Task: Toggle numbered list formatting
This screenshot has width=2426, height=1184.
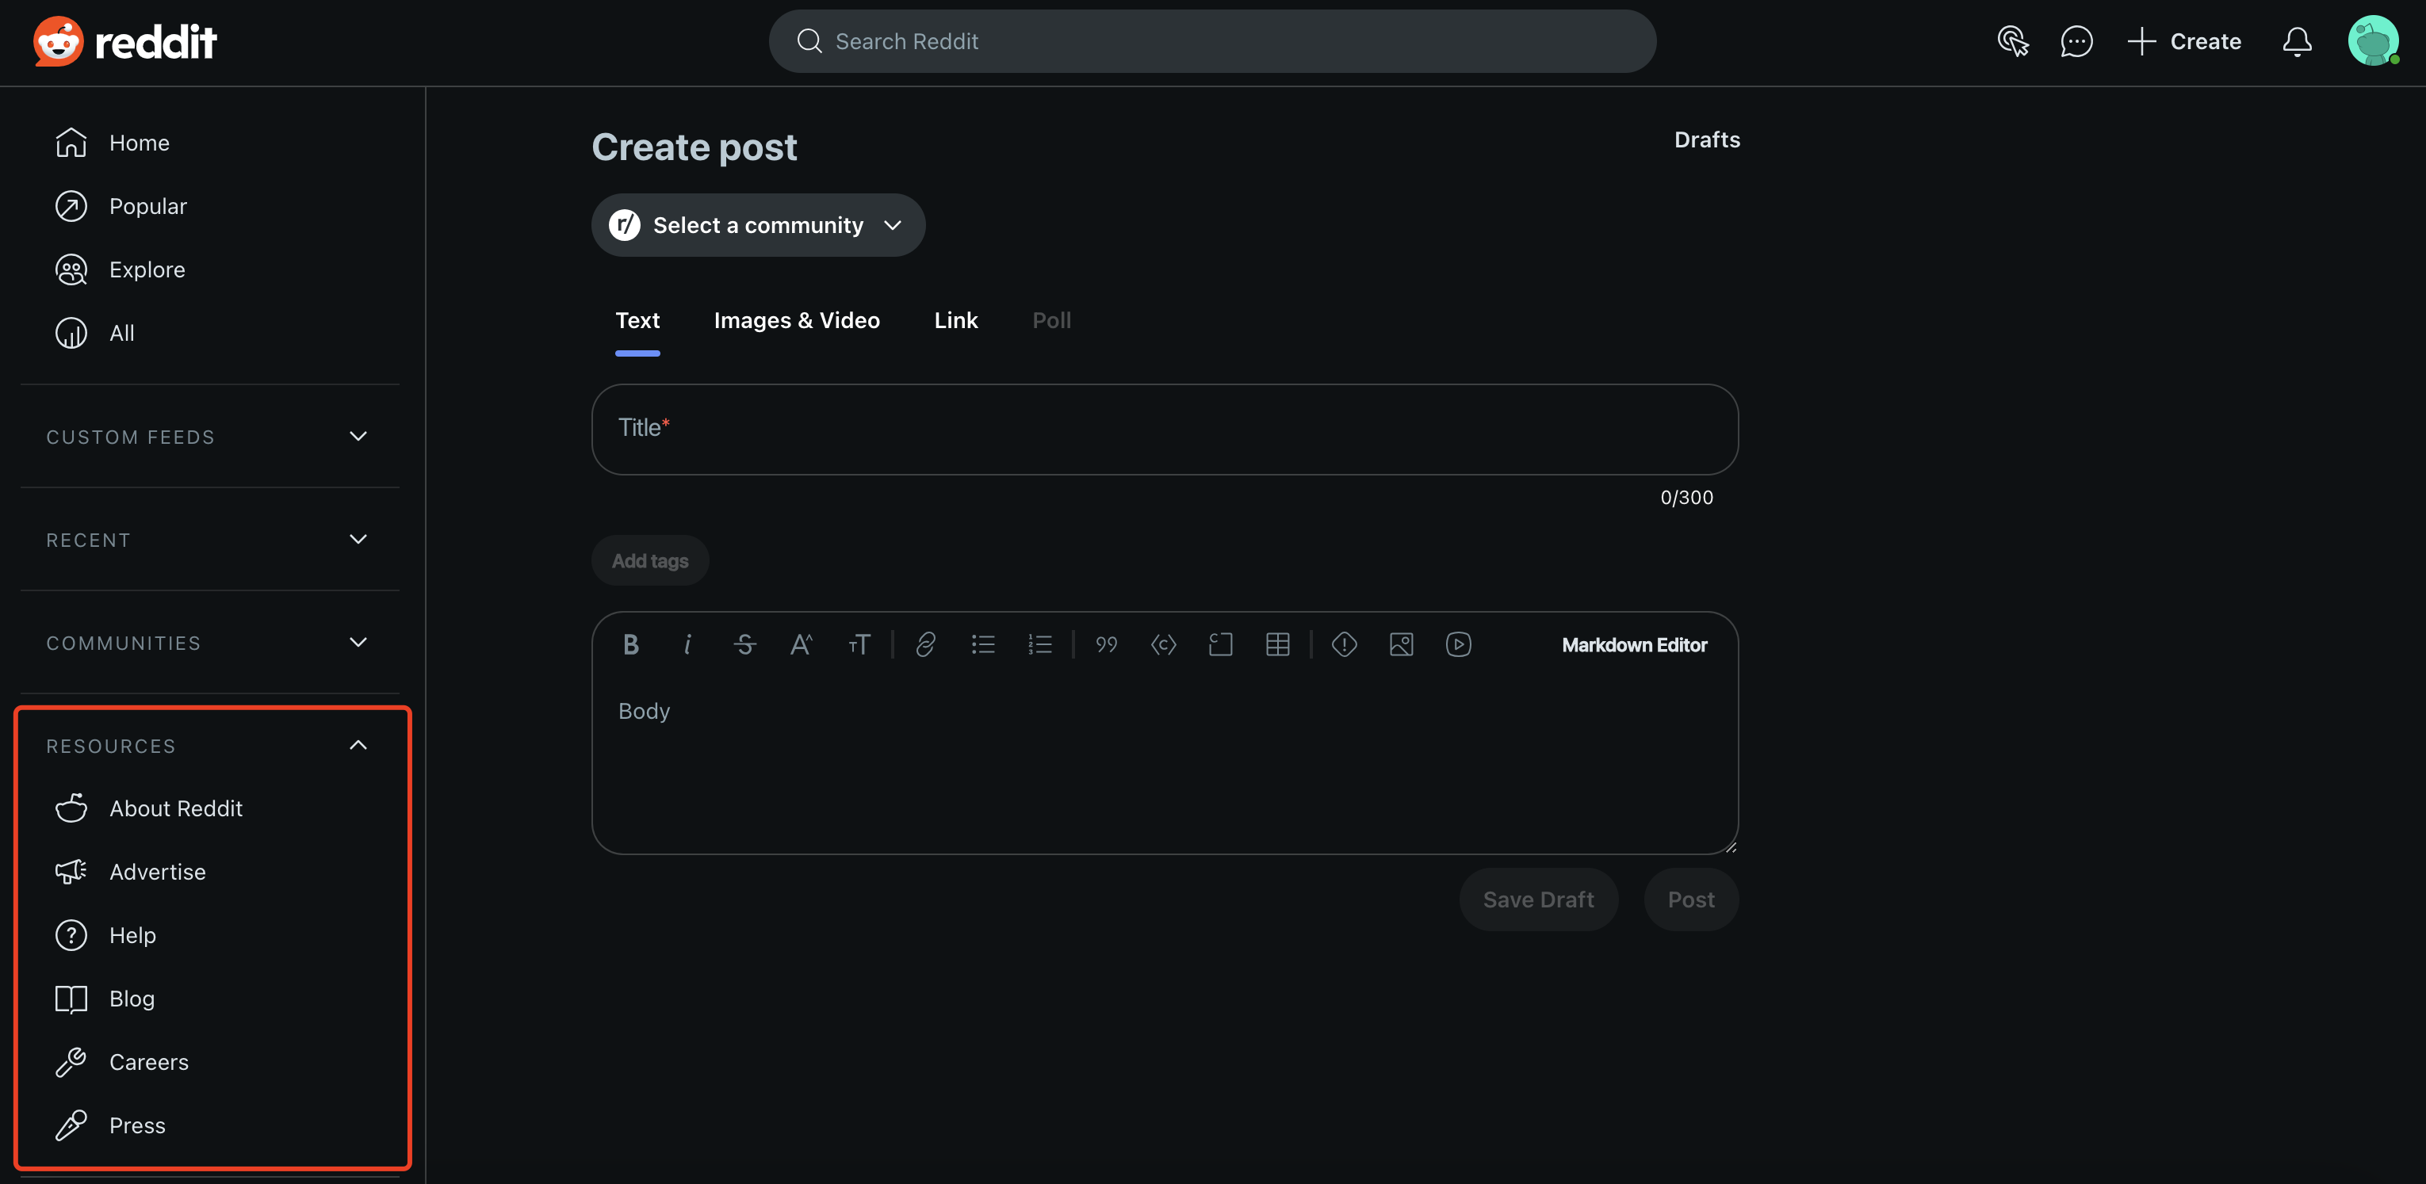Action: [x=1039, y=645]
